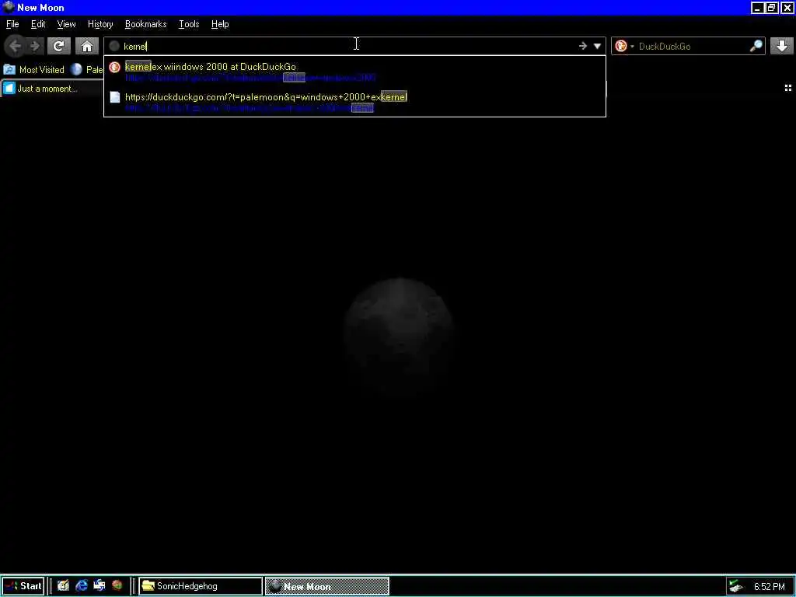Choose the kernelex wiindows 2000 at DuckDuckGo suggestion
796x597 pixels.
[354, 72]
